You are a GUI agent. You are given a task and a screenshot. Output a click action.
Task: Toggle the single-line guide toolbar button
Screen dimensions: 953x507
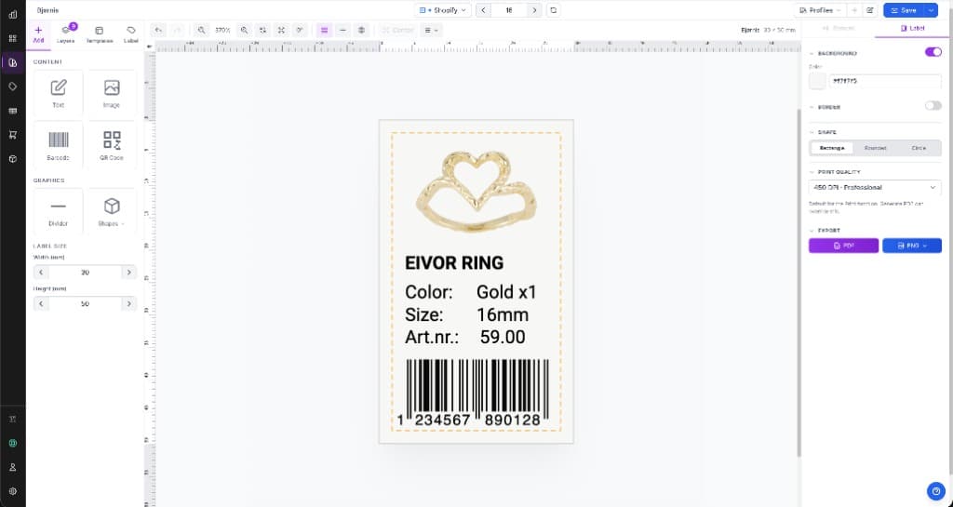coord(342,30)
